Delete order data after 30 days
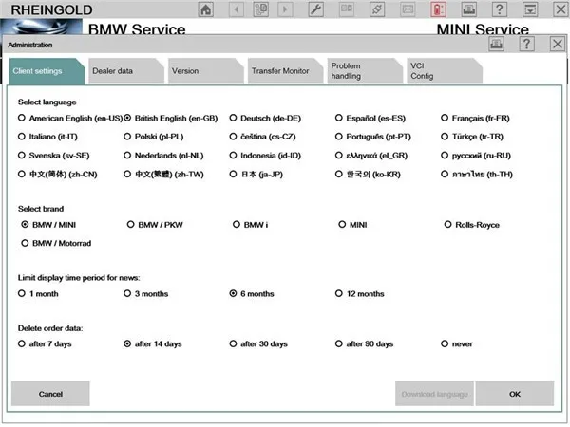 [x=258, y=343]
